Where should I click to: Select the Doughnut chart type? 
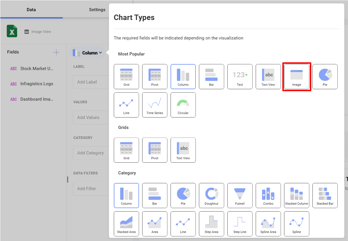pyautogui.click(x=212, y=196)
